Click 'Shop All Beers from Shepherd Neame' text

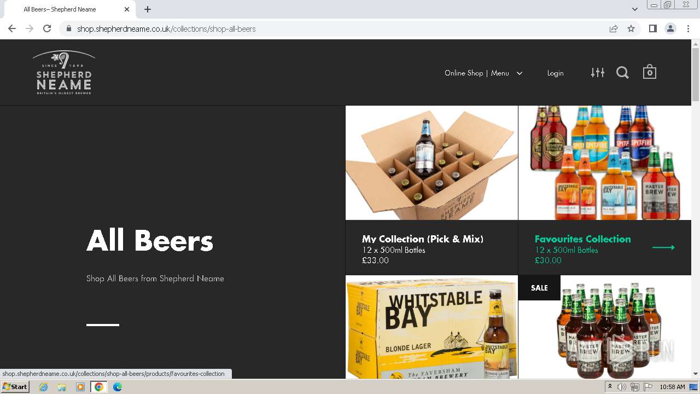(x=155, y=279)
